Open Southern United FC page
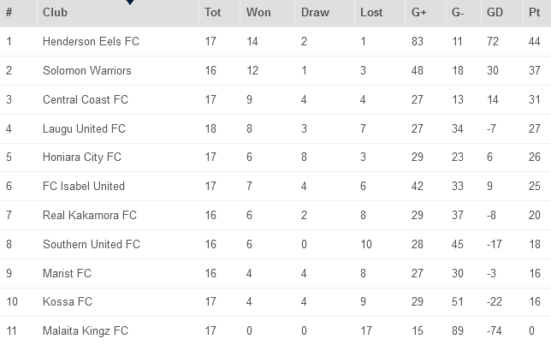Image resolution: width=551 pixels, height=345 pixels. [x=92, y=244]
